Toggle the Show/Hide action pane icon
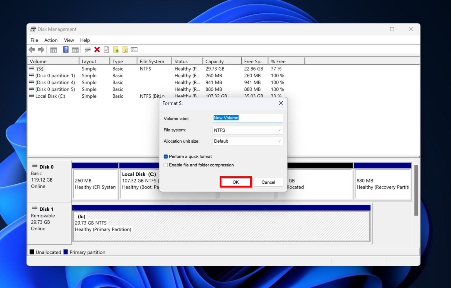The height and width of the screenshot is (288, 451). tap(75, 50)
